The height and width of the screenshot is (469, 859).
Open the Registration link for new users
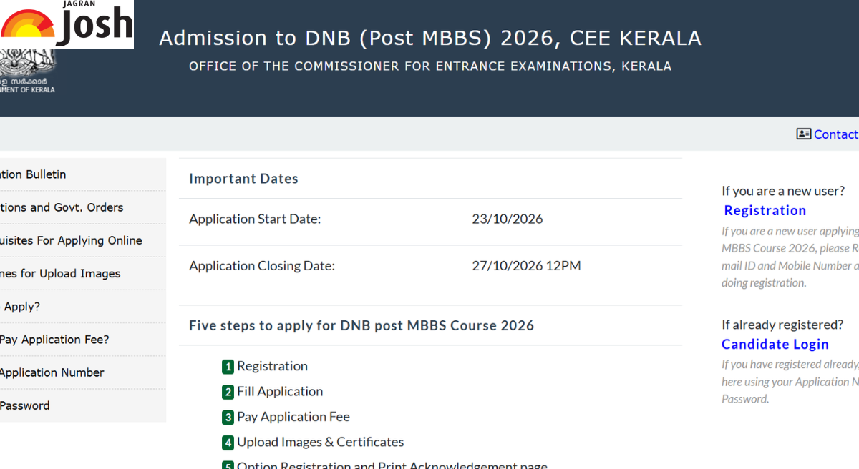pyautogui.click(x=765, y=210)
